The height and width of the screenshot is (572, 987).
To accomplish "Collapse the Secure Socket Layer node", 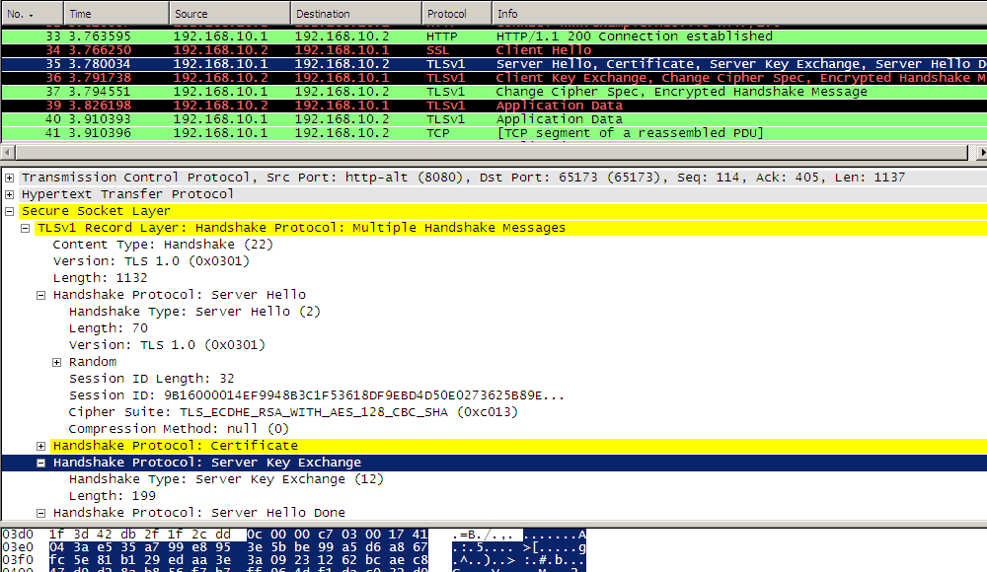I will (x=10, y=211).
